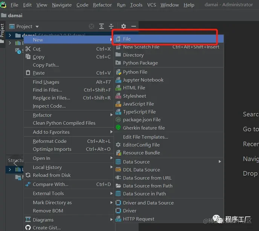Screen dimensions: 259x231
Task: Click the Reload from Disk refresh icon
Action: (x=28, y=175)
